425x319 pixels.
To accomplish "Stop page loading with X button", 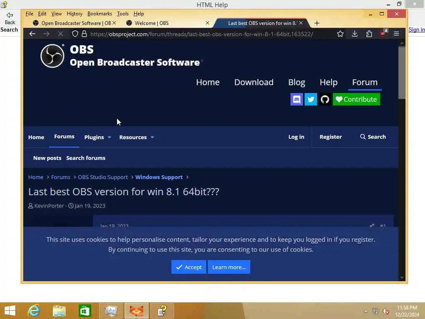I will click(x=61, y=34).
